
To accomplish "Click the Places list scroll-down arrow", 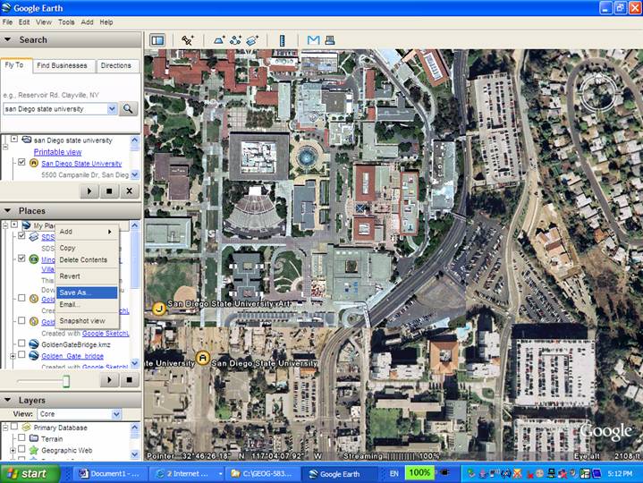I will pyautogui.click(x=135, y=363).
